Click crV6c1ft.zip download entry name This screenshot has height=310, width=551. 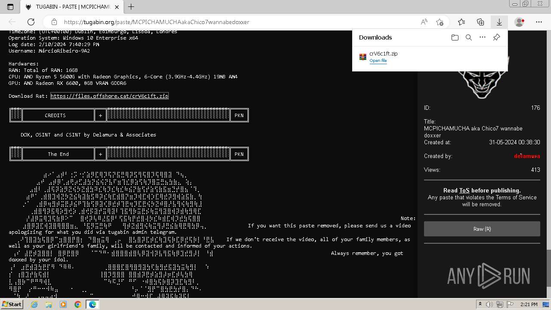click(x=383, y=53)
